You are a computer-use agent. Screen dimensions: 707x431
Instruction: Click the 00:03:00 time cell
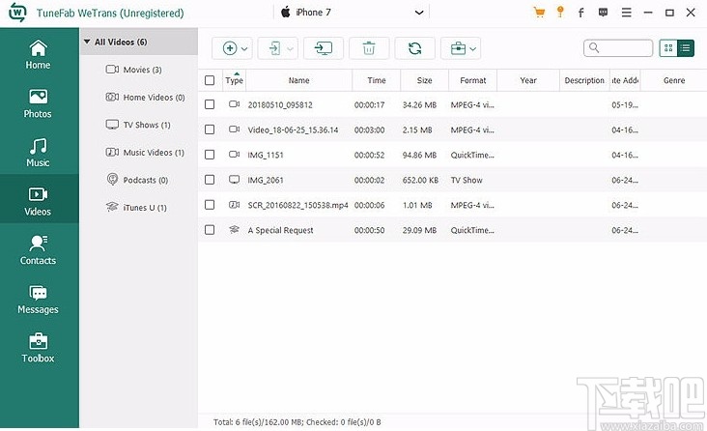pos(369,130)
